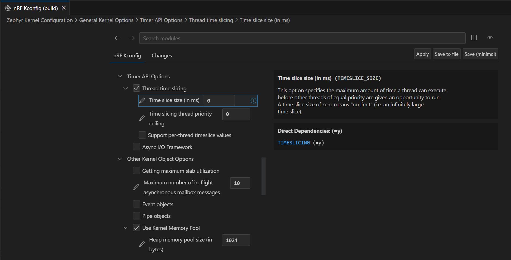Viewport: 511px width, 260px height.
Task: Click the back navigation arrow
Action: tap(117, 38)
